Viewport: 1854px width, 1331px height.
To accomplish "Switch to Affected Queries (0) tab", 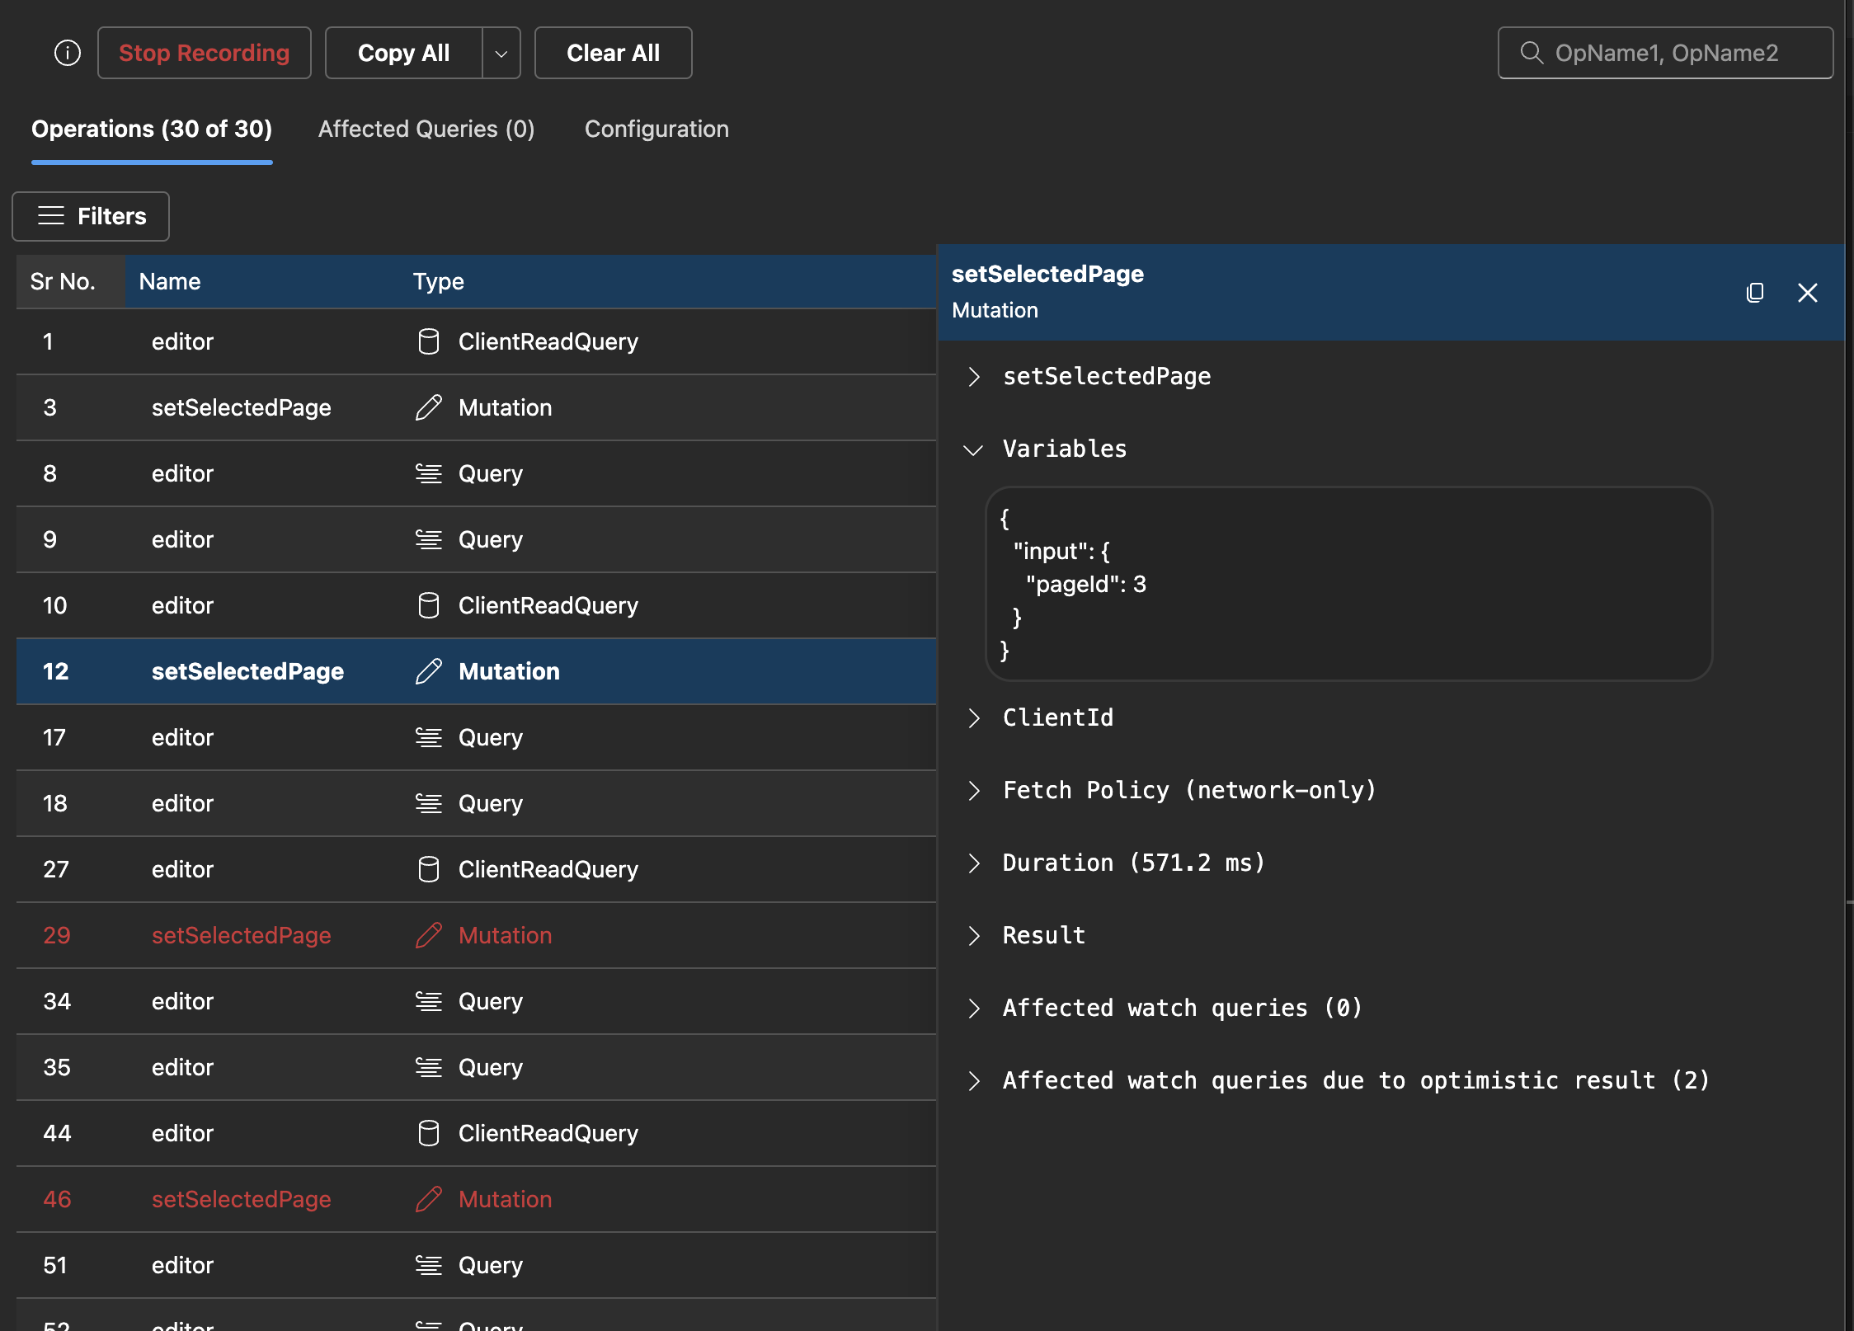I will pos(426,129).
